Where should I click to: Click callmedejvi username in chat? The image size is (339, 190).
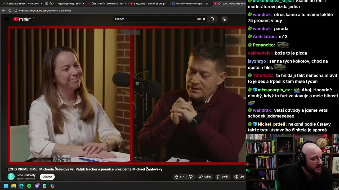(260, 53)
